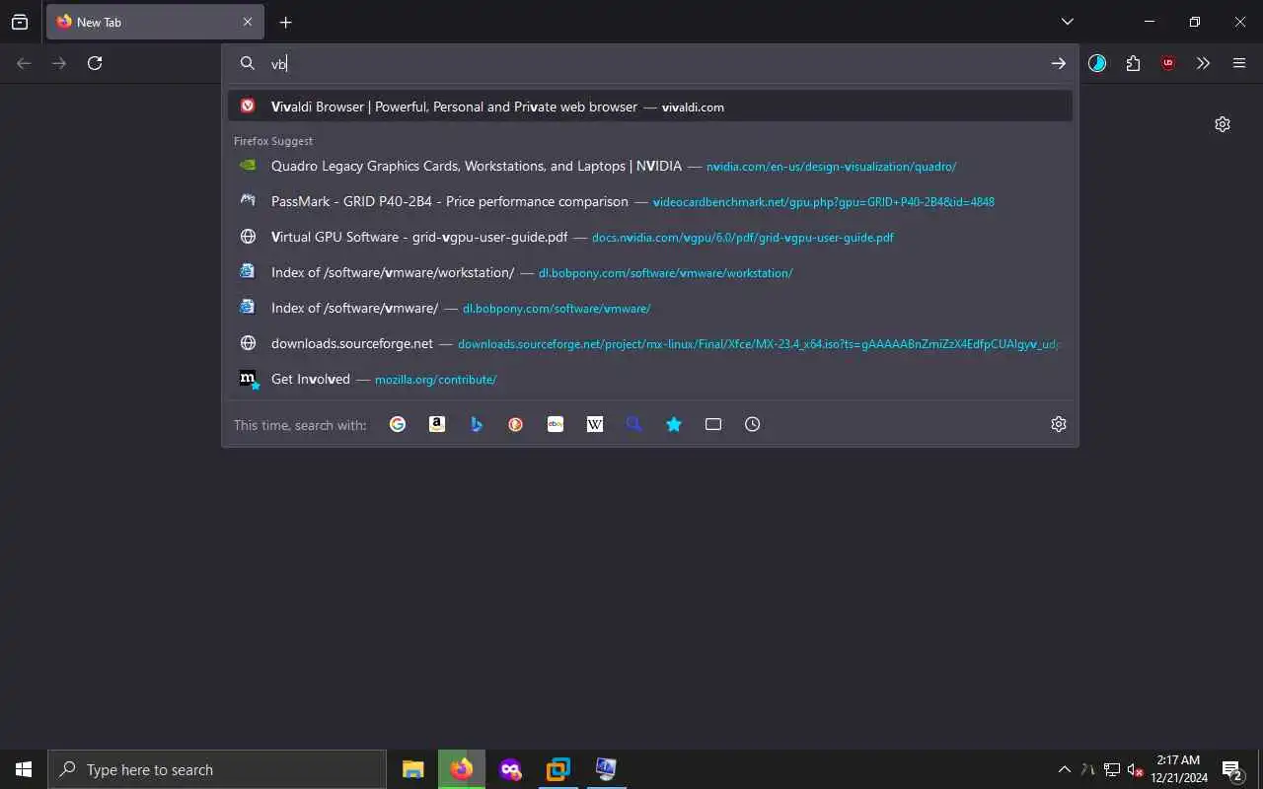Click the taskbar search box

click(217, 769)
